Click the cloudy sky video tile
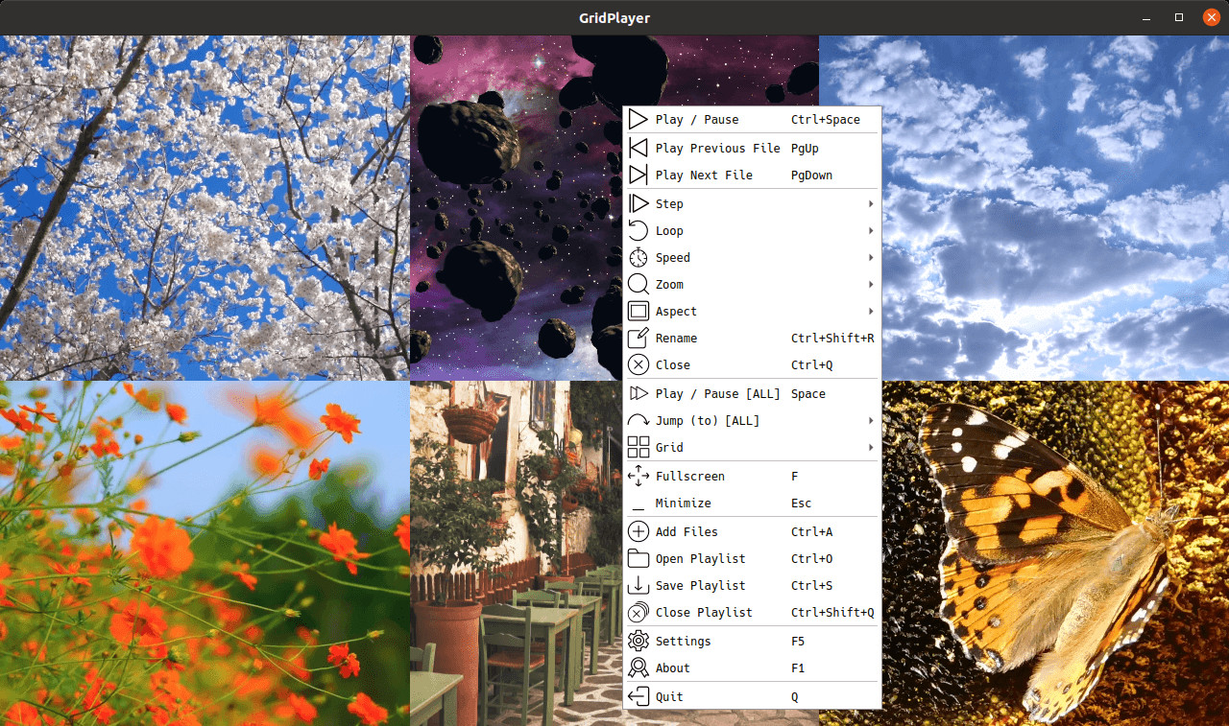Viewport: 1229px width, 726px height. tap(1024, 208)
